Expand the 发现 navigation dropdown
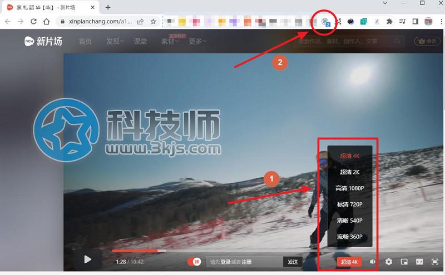This screenshot has width=445, height=275. click(115, 42)
